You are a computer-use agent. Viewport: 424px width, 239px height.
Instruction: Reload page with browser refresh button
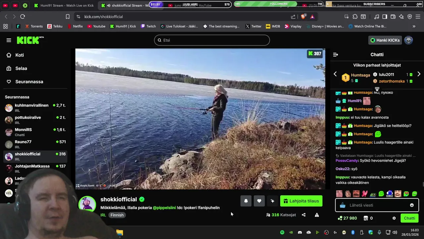pyautogui.click(x=23, y=17)
